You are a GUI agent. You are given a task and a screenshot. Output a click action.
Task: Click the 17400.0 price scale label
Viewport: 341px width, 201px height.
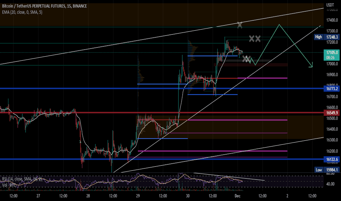click(332, 20)
